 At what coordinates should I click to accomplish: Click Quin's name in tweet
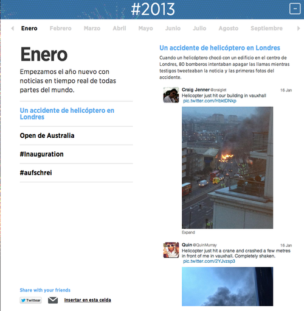coord(187,245)
